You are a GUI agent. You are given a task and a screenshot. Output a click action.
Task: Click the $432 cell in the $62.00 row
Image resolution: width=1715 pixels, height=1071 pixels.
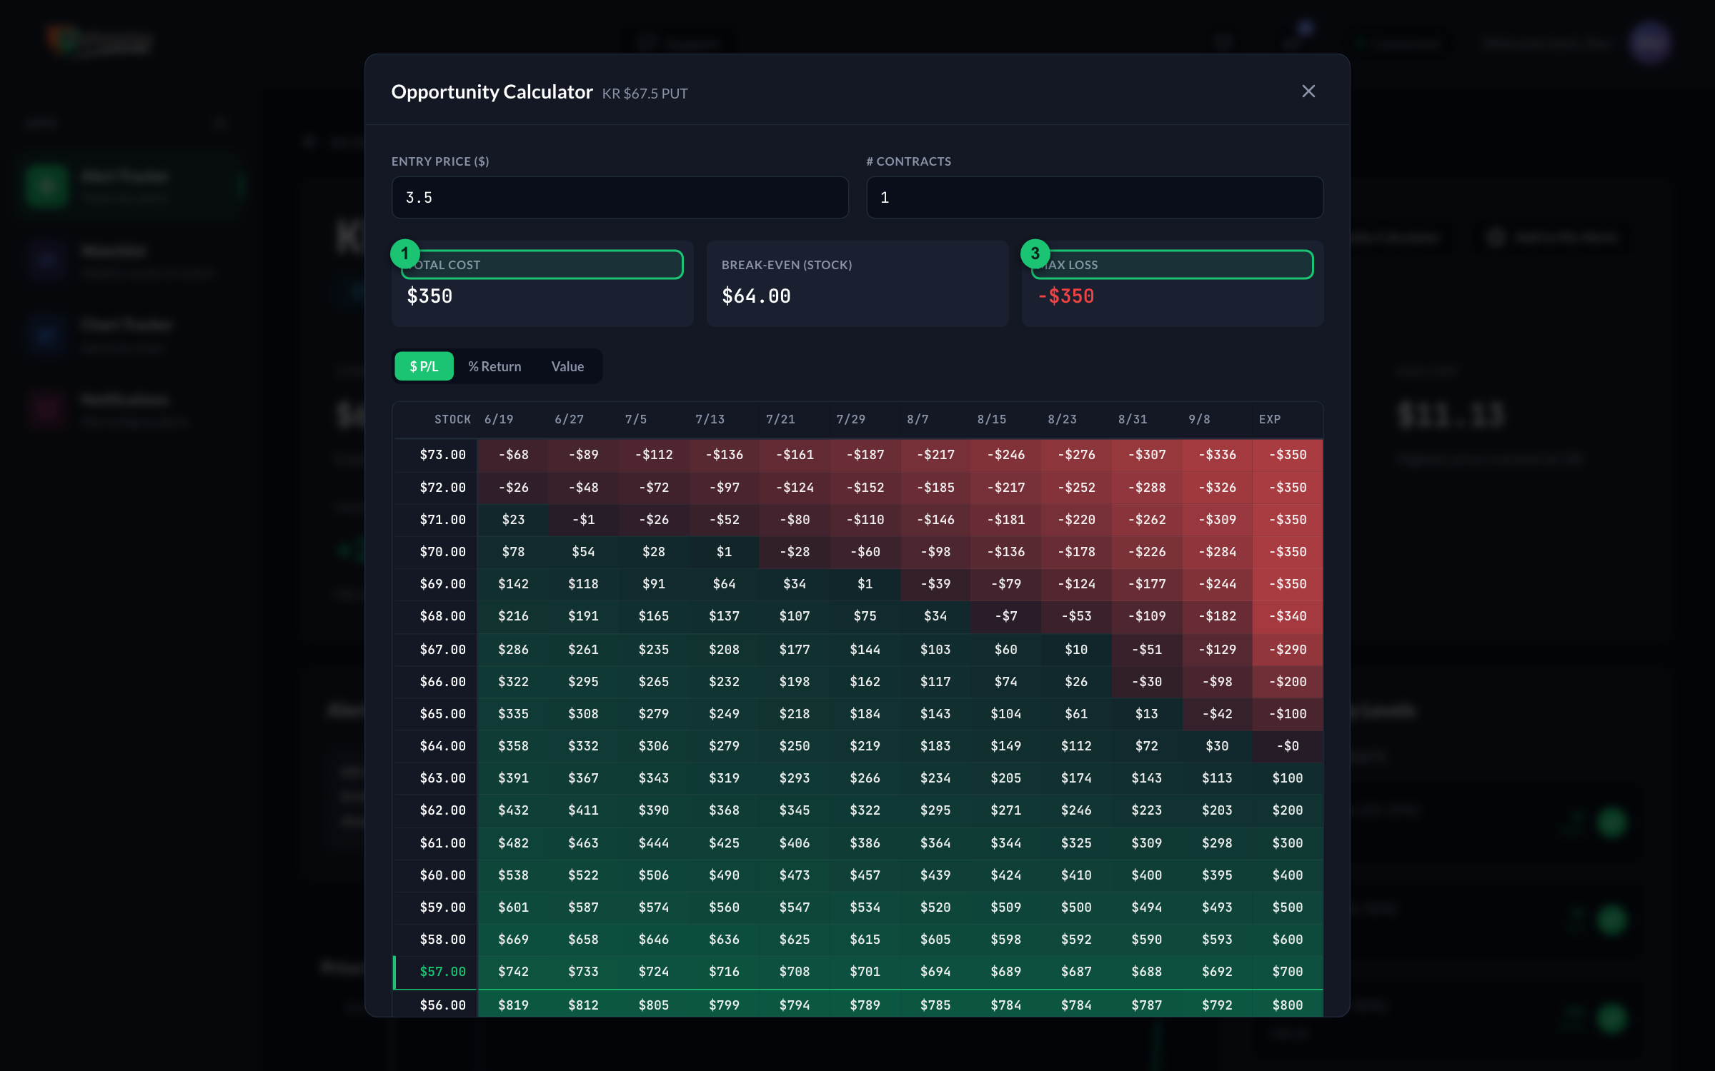[513, 810]
